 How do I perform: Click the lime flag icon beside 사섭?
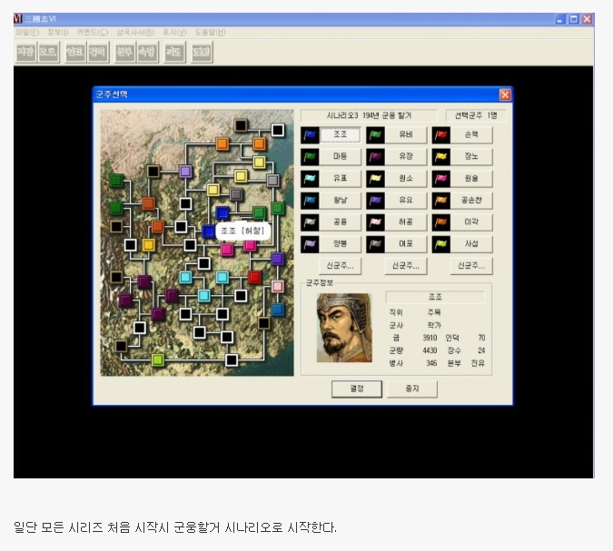tap(441, 244)
